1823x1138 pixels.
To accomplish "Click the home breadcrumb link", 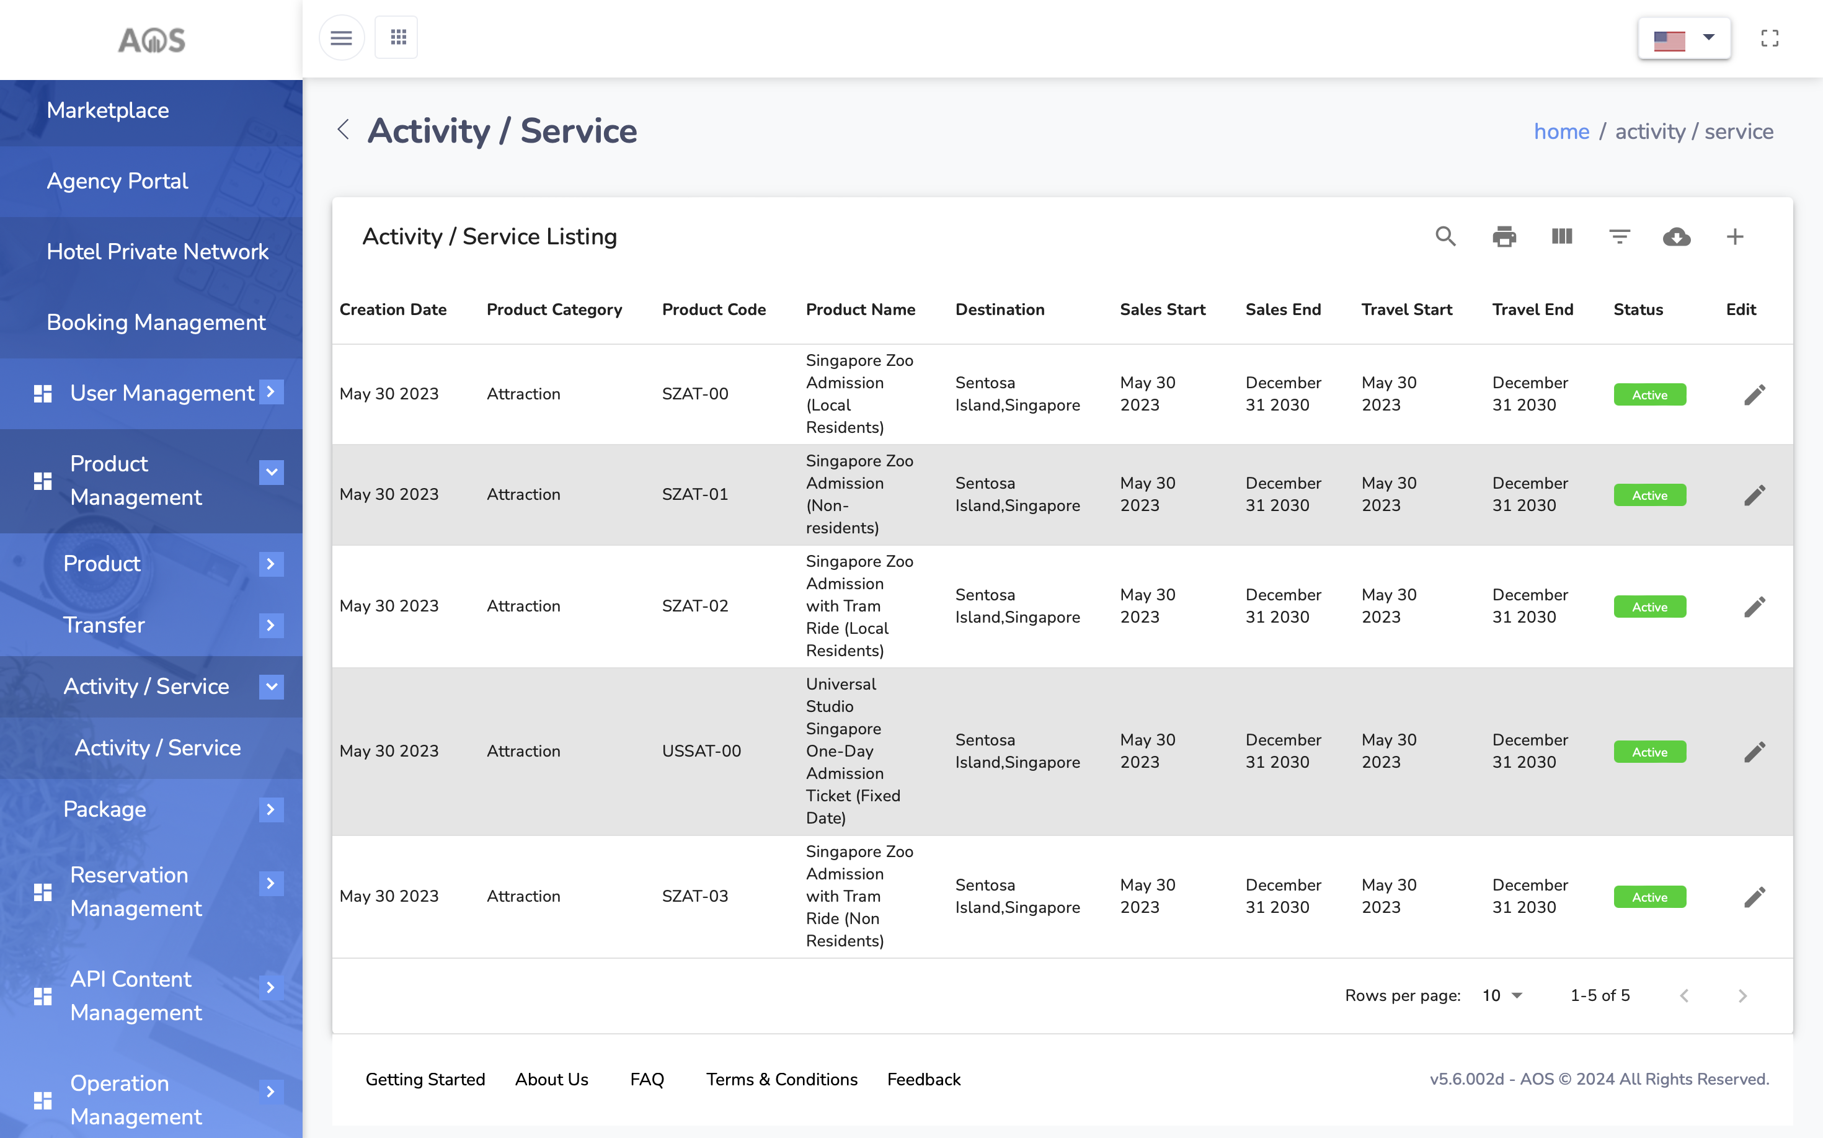I will 1561,131.
